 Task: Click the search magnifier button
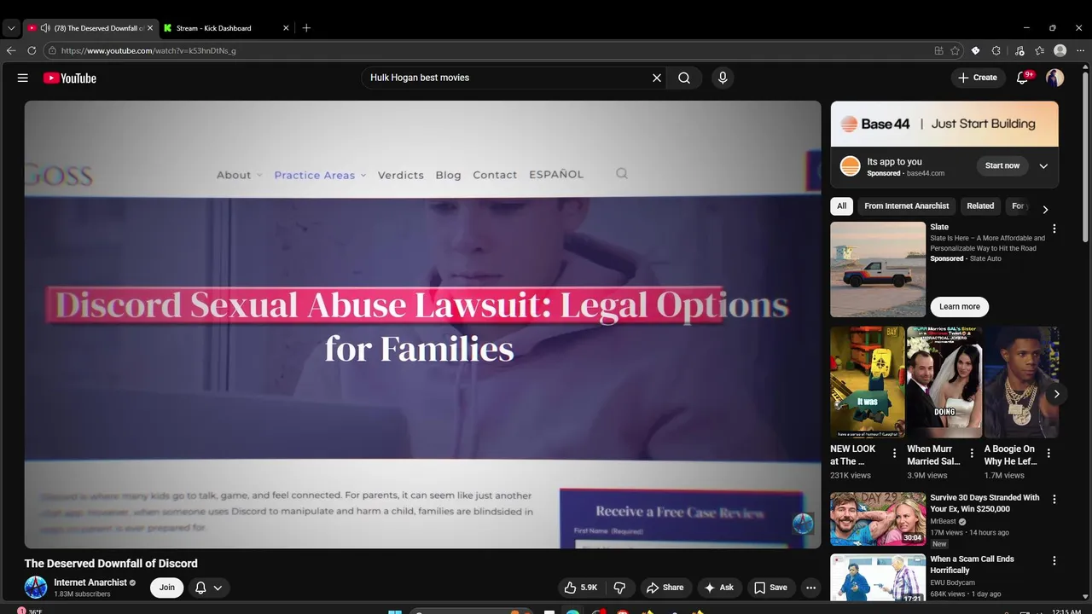684,78
